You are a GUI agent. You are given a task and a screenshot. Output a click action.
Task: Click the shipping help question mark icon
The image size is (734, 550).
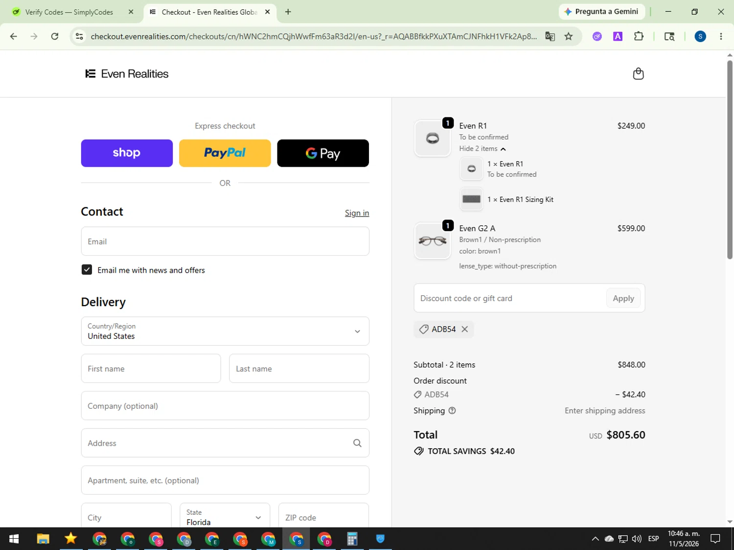452,411
